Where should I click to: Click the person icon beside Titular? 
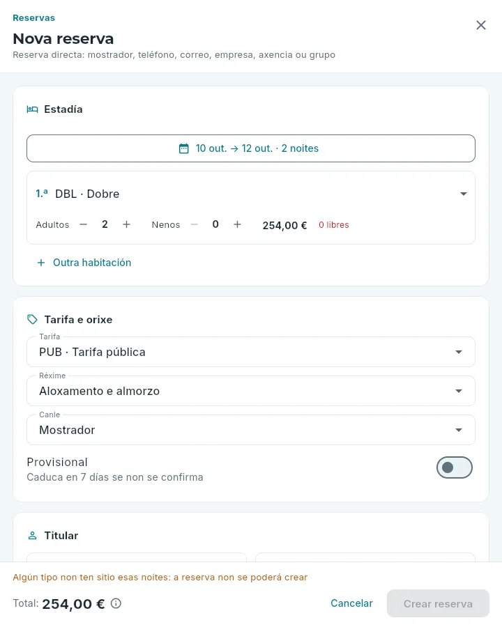[x=33, y=536]
